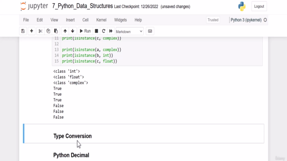287x161 pixels.
Task: Click the kernel idle indicator circle
Action: [x=265, y=20]
